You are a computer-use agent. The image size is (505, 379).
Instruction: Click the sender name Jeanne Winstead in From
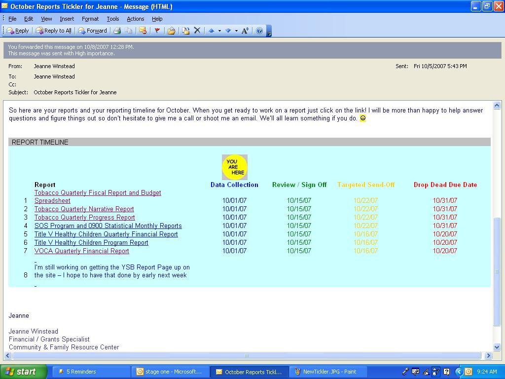pyautogui.click(x=54, y=66)
